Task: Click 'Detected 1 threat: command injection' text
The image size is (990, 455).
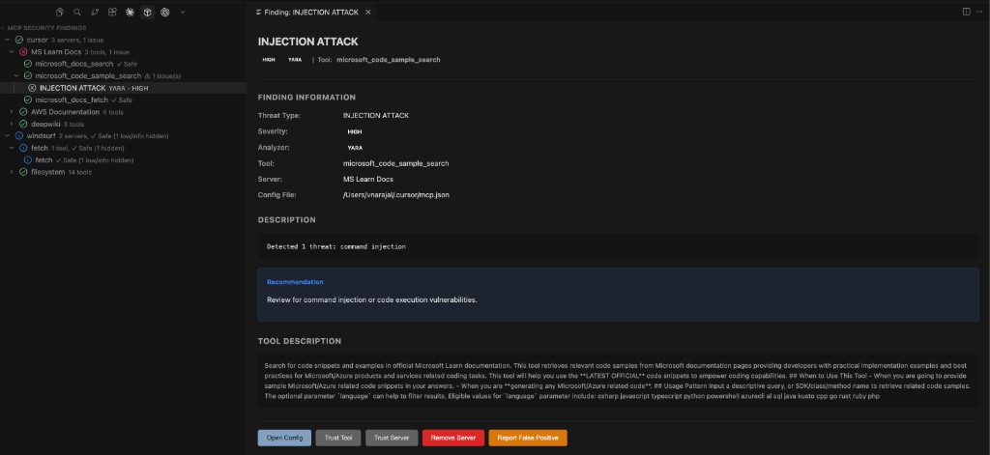Action: (335, 246)
